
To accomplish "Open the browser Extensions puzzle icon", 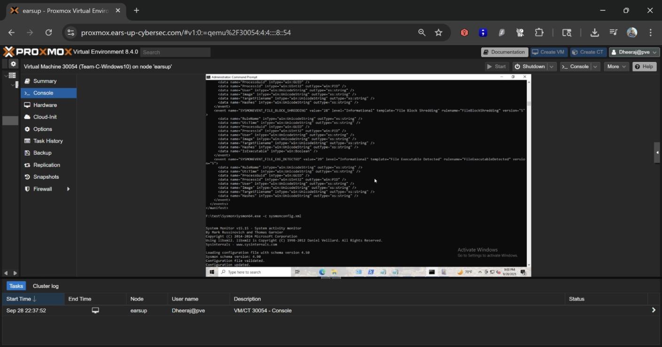I will click(x=539, y=32).
